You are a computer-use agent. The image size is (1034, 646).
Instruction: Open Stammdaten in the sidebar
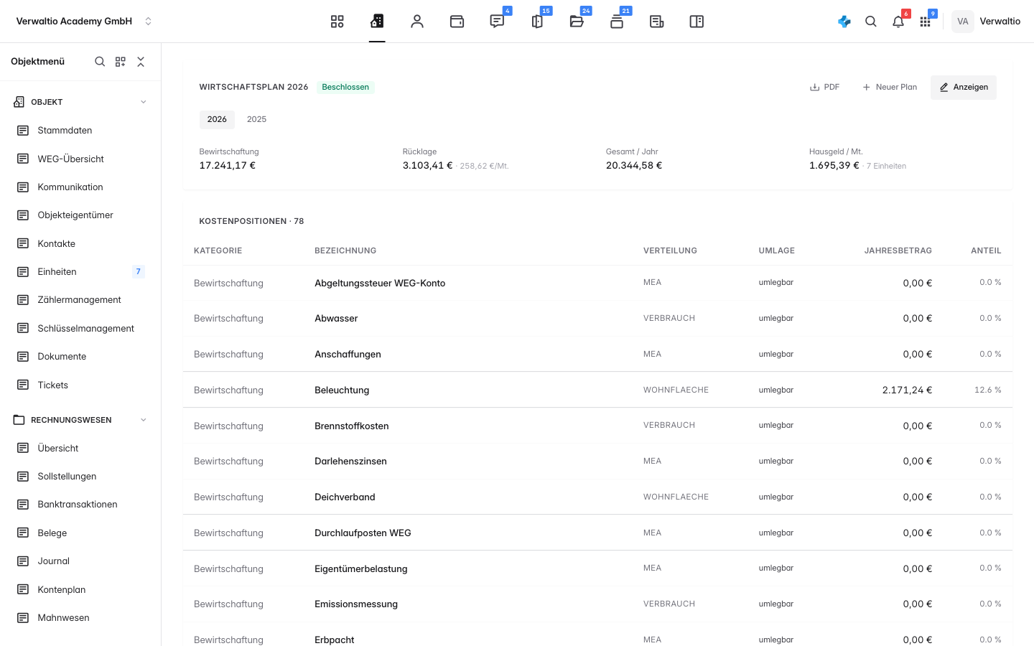click(80, 131)
